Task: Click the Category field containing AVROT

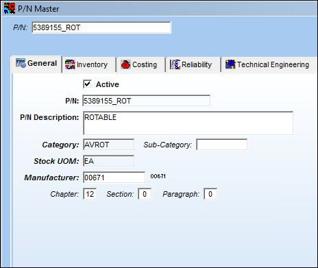Action: coord(108,145)
